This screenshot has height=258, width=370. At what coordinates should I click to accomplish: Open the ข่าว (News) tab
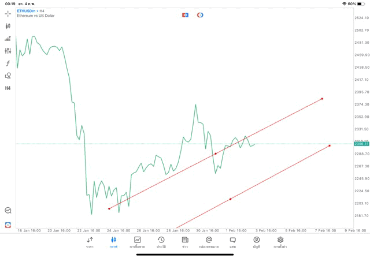(185, 242)
